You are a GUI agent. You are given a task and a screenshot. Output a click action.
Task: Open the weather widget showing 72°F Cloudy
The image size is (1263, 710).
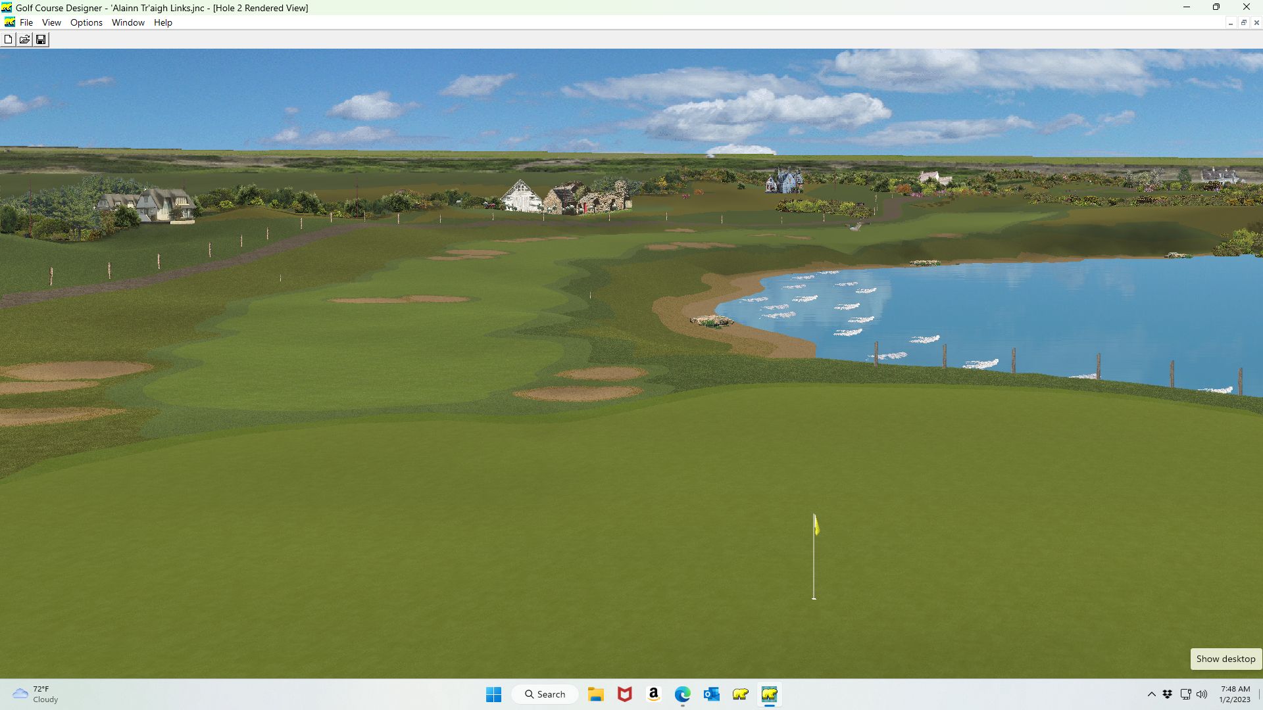point(36,694)
